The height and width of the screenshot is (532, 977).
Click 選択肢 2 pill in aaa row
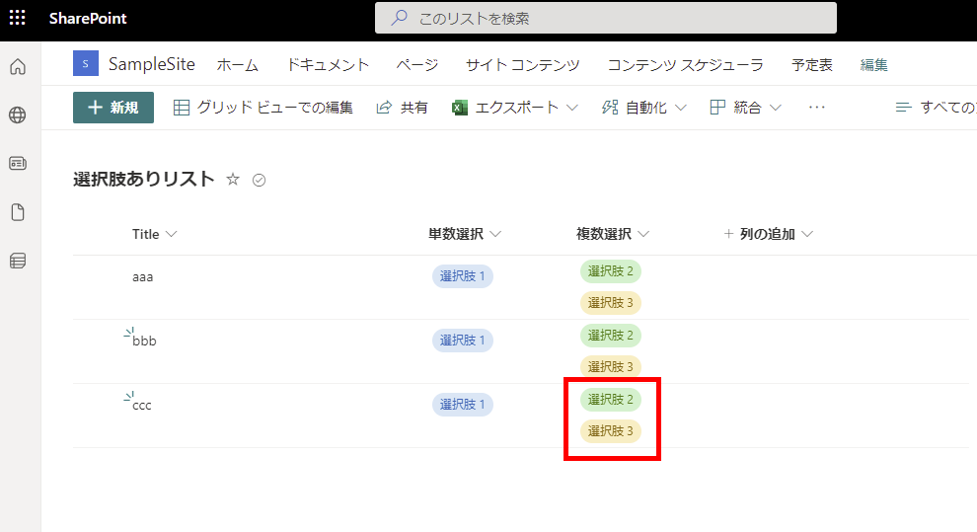(611, 271)
